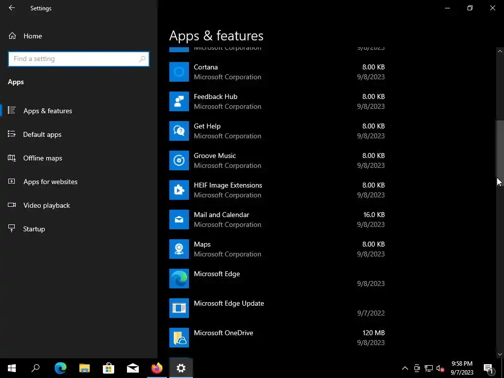
Task: Click the search magnifier in Find a setting
Action: (x=142, y=59)
